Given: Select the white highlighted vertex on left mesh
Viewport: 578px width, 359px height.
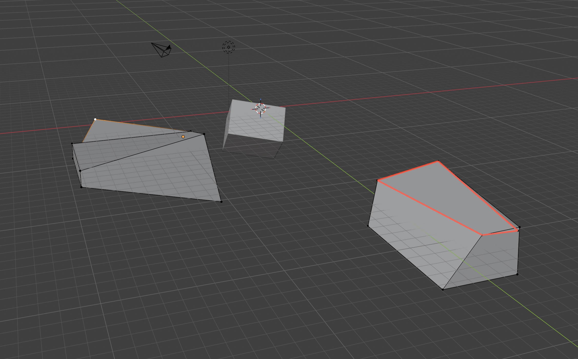Looking at the screenshot, I should tap(95, 119).
